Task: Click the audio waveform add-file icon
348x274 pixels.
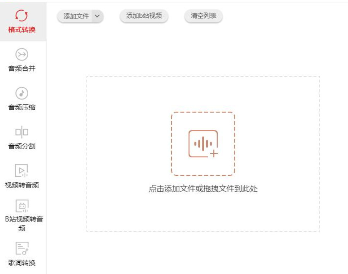Action: (x=203, y=144)
